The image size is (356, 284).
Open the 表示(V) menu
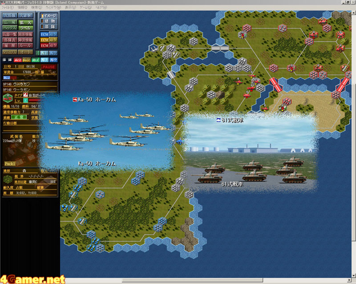click(70, 8)
